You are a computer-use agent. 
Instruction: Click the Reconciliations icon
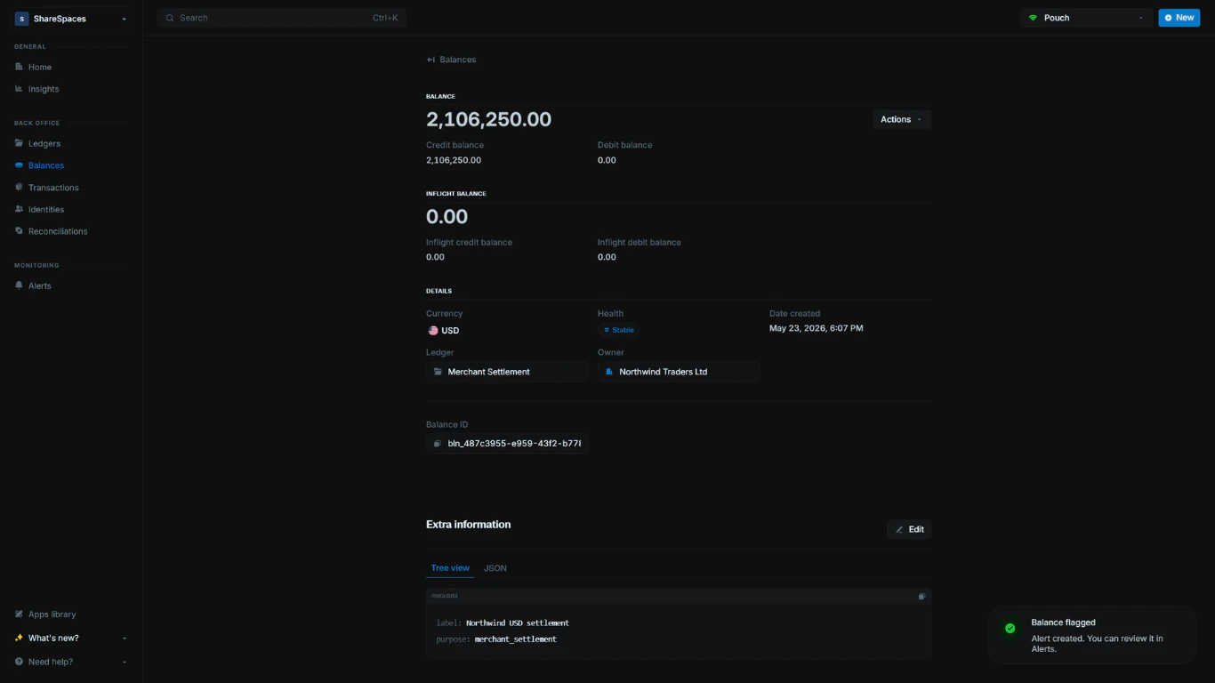pyautogui.click(x=20, y=231)
